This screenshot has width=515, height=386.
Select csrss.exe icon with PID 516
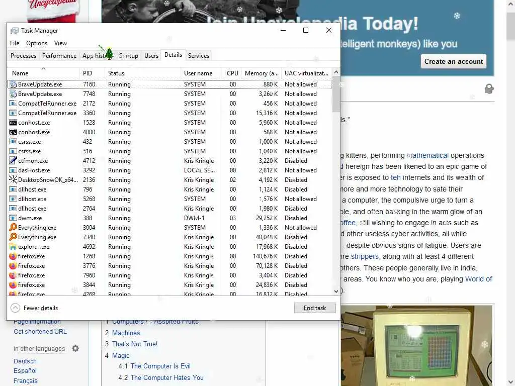13,151
